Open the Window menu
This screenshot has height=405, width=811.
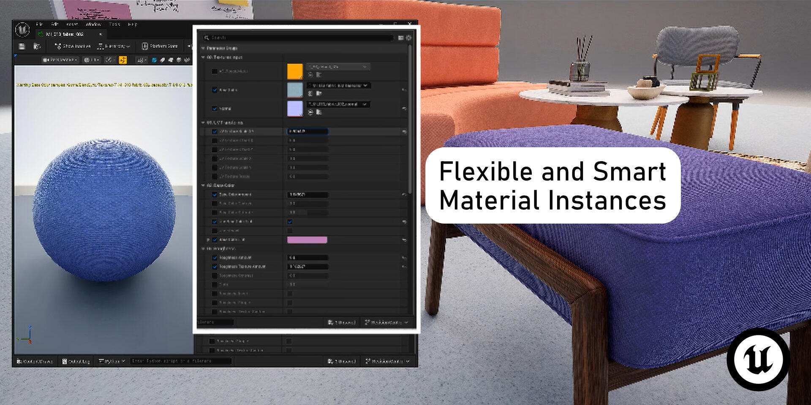pos(93,24)
